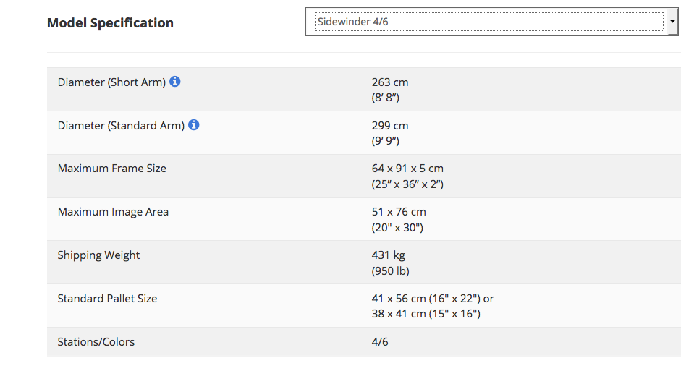Click the Shipping Weight label

98,255
